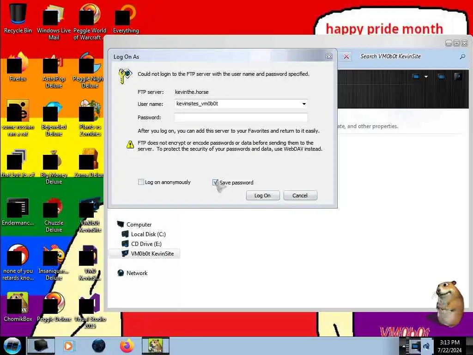Open the Everything desktop shortcut

click(126, 18)
